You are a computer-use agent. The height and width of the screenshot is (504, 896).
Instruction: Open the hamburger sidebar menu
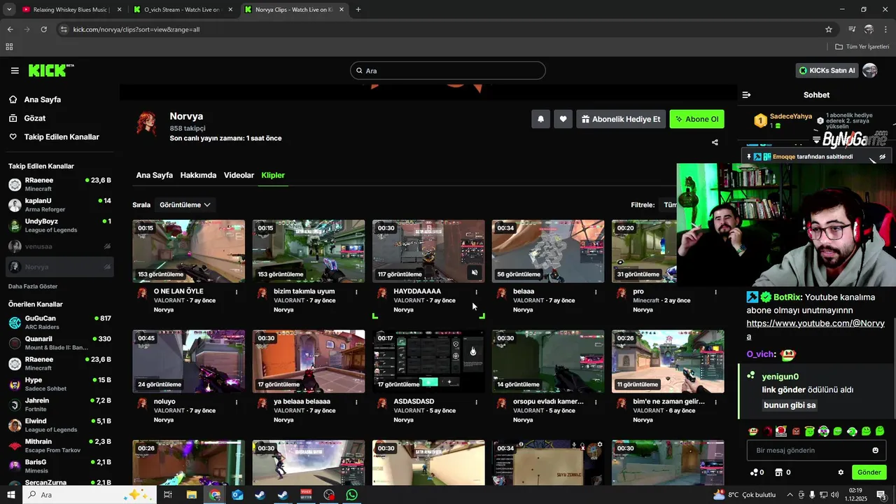coord(15,71)
